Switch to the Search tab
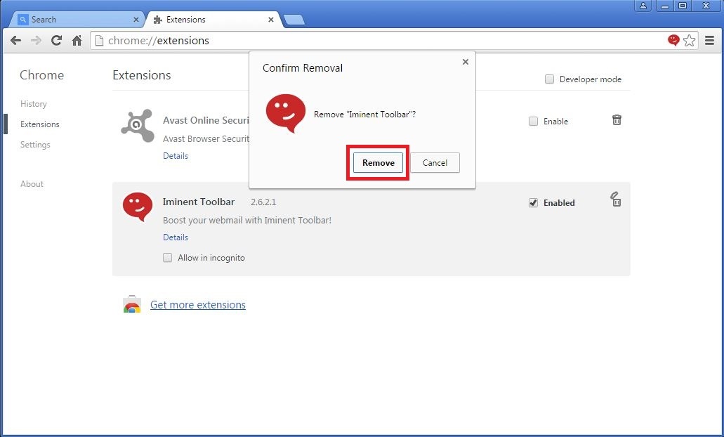724x437 pixels. tap(77, 20)
